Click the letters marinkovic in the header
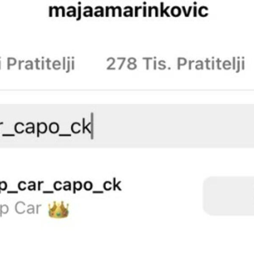254x254 pixels. click(166, 11)
